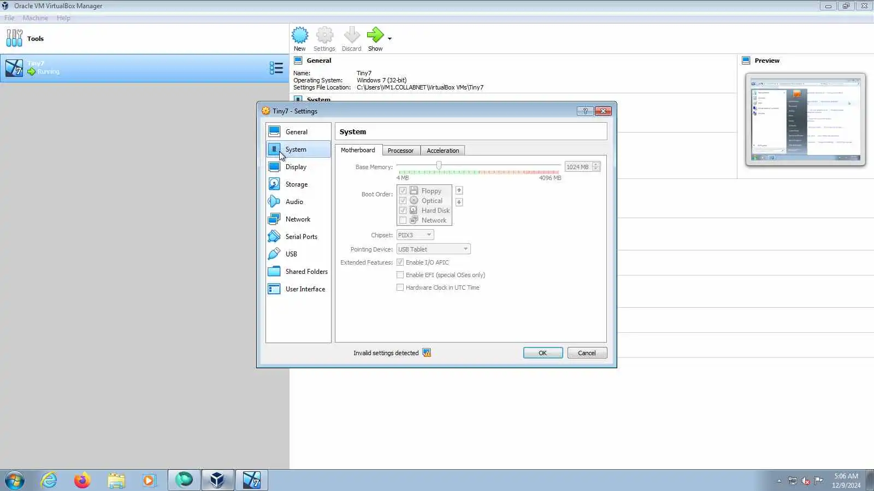The width and height of the screenshot is (874, 491).
Task: Enable EFI (special OSes only) checkbox
Action: [x=400, y=275]
